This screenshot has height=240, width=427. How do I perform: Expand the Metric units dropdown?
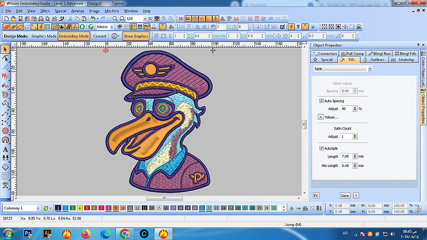(112, 27)
